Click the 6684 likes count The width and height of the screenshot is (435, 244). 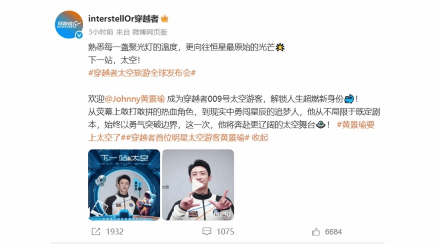[x=333, y=232]
